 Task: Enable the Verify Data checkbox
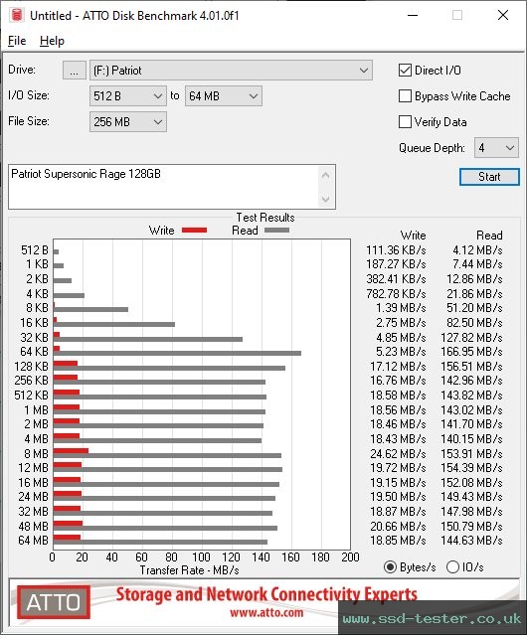(x=405, y=122)
